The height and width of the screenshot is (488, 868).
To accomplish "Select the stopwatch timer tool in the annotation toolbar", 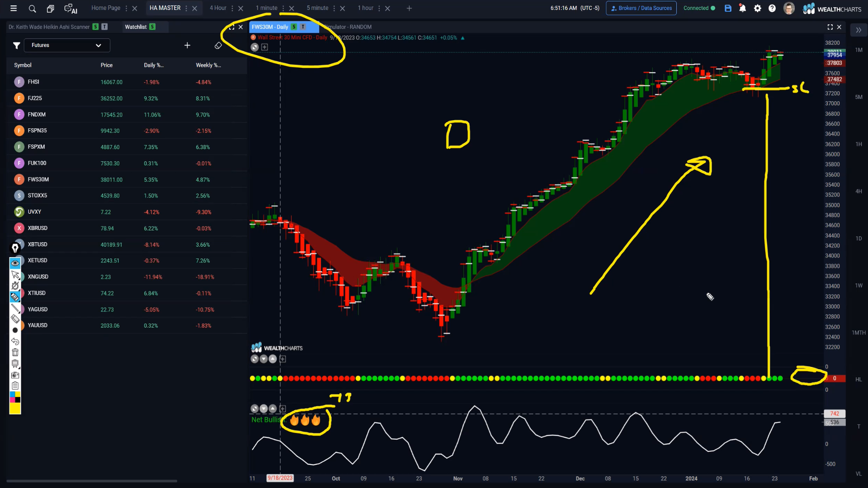I will point(15,286).
